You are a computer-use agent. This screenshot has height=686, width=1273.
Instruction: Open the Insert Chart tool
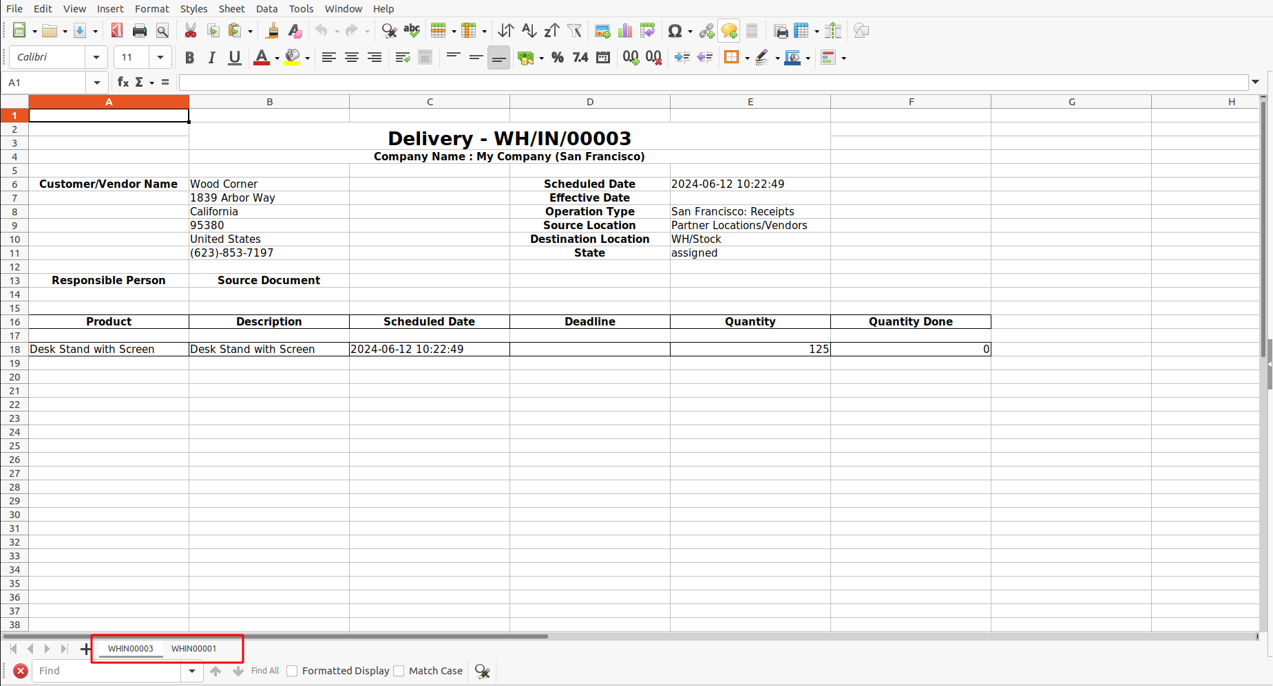coord(625,31)
